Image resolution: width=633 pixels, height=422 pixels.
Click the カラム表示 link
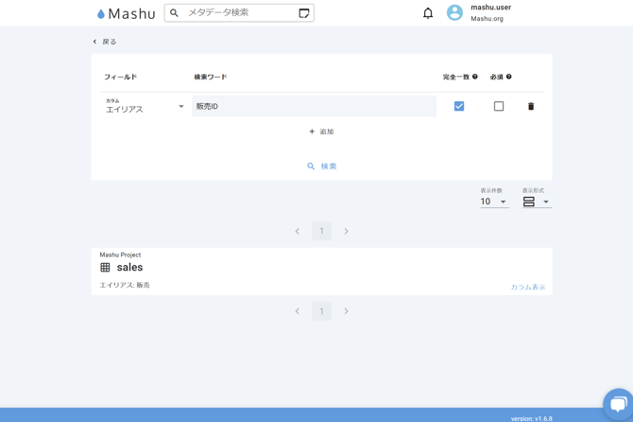click(527, 287)
